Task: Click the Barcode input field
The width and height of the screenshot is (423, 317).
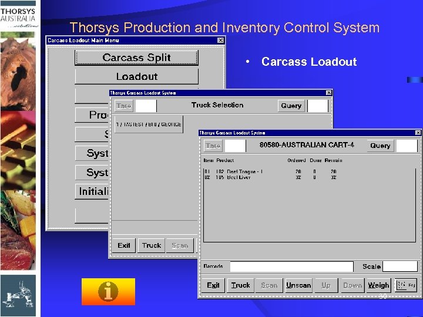Action: pos(291,267)
